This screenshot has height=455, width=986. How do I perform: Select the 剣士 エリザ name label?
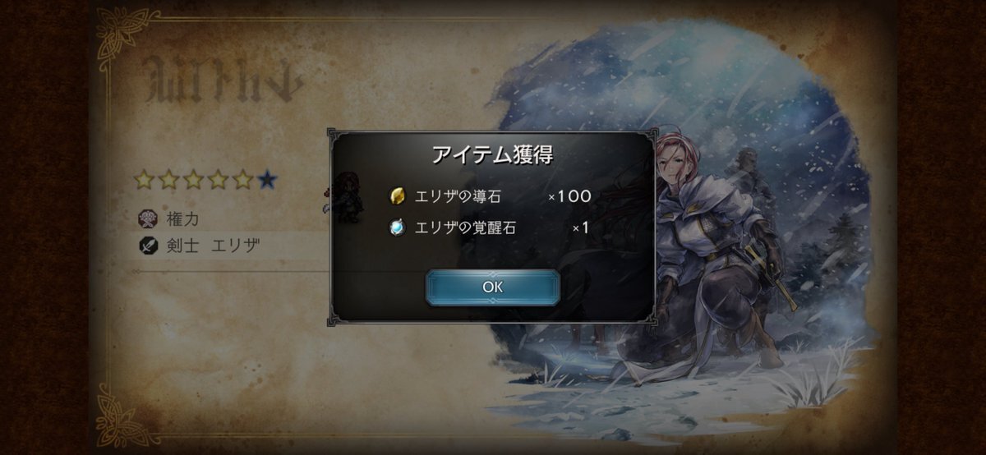tap(214, 245)
